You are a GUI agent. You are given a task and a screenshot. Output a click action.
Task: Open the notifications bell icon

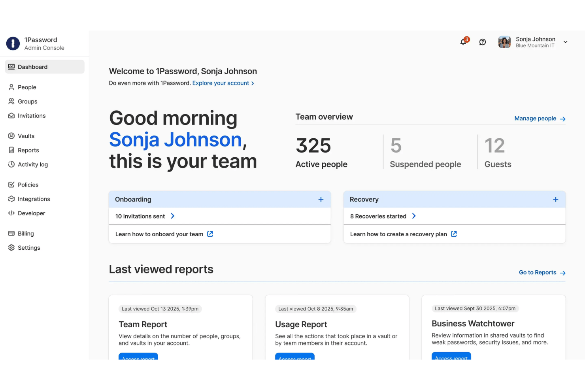pos(463,42)
